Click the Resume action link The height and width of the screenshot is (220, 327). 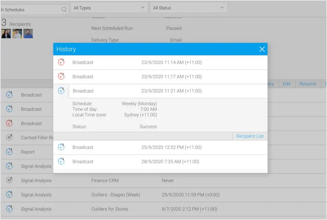pyautogui.click(x=307, y=84)
